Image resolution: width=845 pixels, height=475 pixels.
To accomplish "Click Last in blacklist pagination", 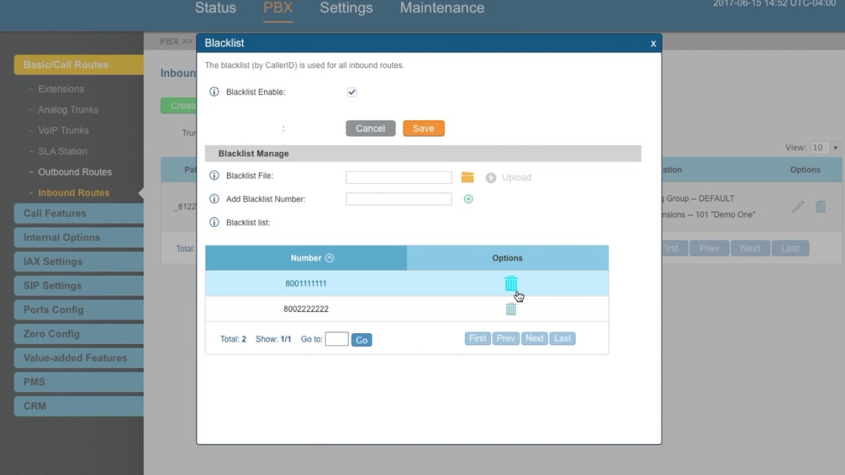I will 562,338.
